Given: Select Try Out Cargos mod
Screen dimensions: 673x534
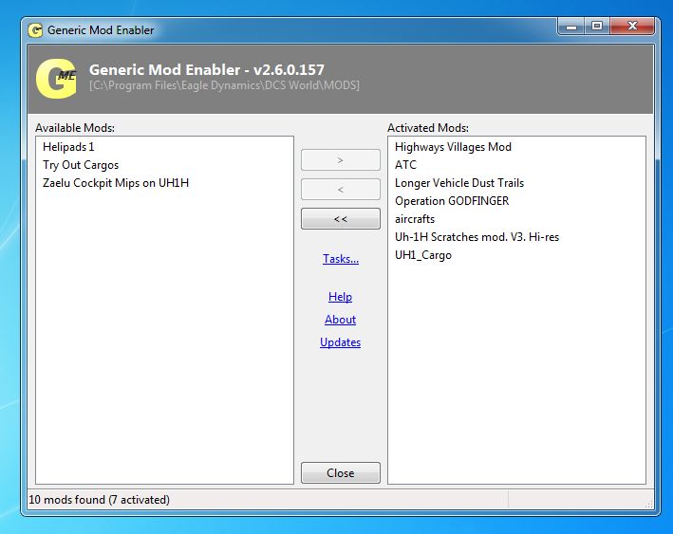Looking at the screenshot, I should pyautogui.click(x=81, y=165).
